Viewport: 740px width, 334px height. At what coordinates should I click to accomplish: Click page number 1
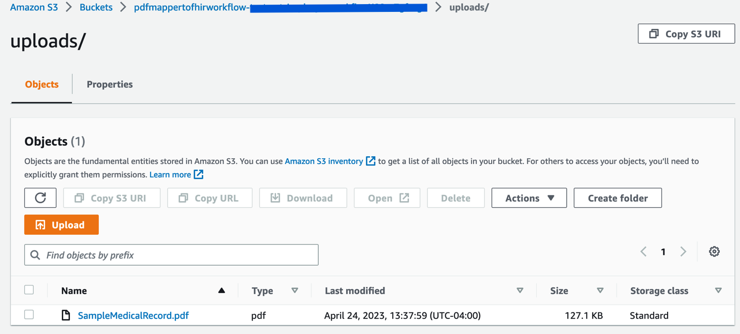pos(663,252)
